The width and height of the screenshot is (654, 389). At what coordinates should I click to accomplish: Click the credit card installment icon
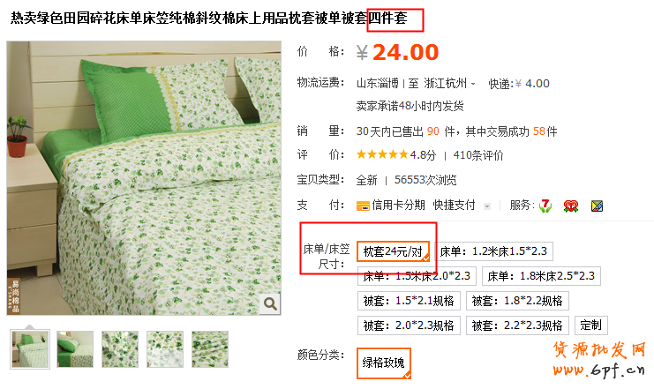(363, 206)
